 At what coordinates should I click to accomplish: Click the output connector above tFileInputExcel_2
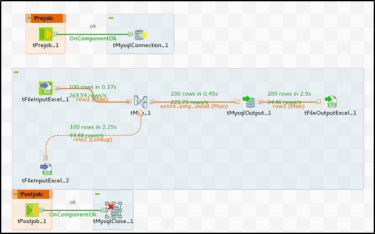[46, 158]
